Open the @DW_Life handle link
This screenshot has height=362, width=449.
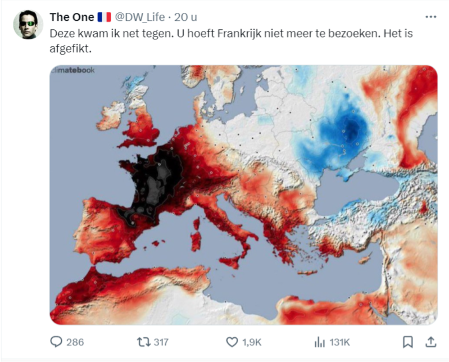pos(140,17)
